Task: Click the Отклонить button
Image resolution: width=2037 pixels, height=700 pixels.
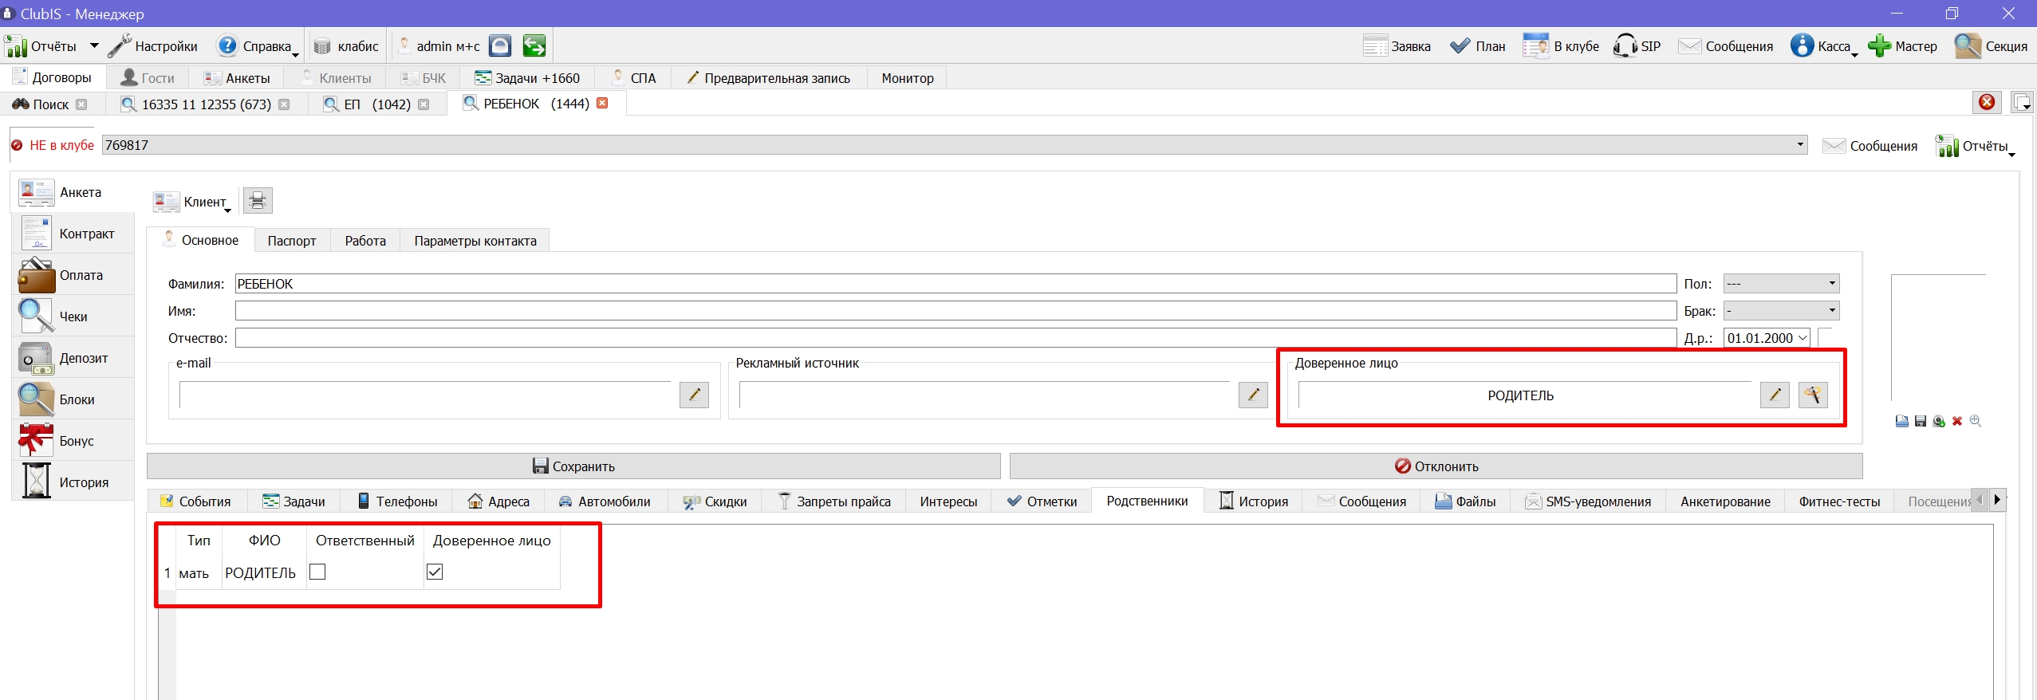Action: tap(1436, 466)
